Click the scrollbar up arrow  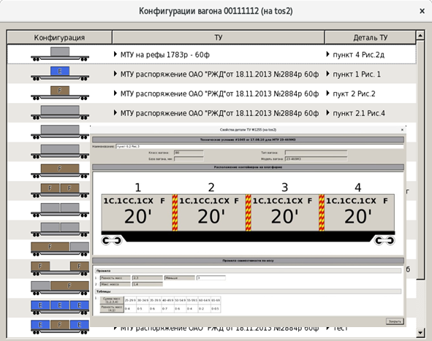420,35
